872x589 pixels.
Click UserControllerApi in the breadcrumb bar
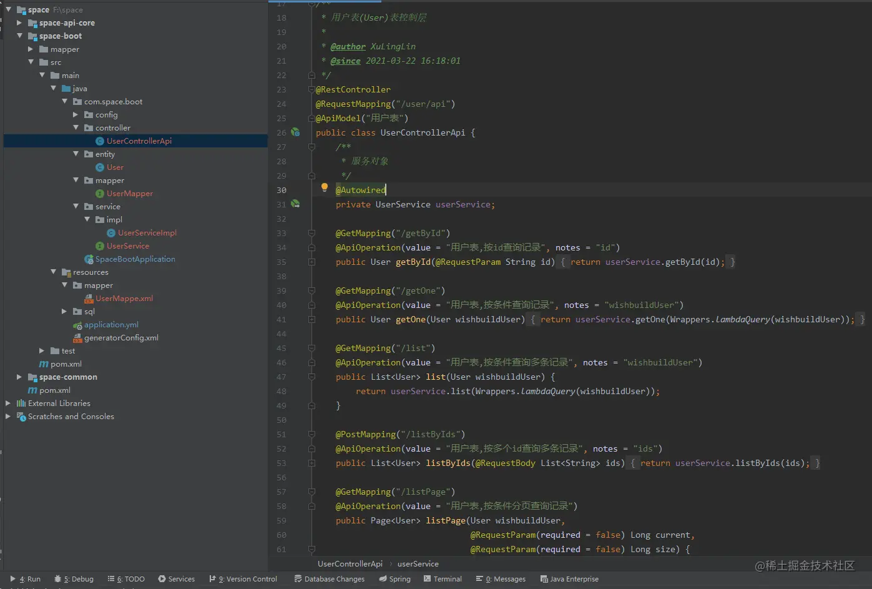350,564
